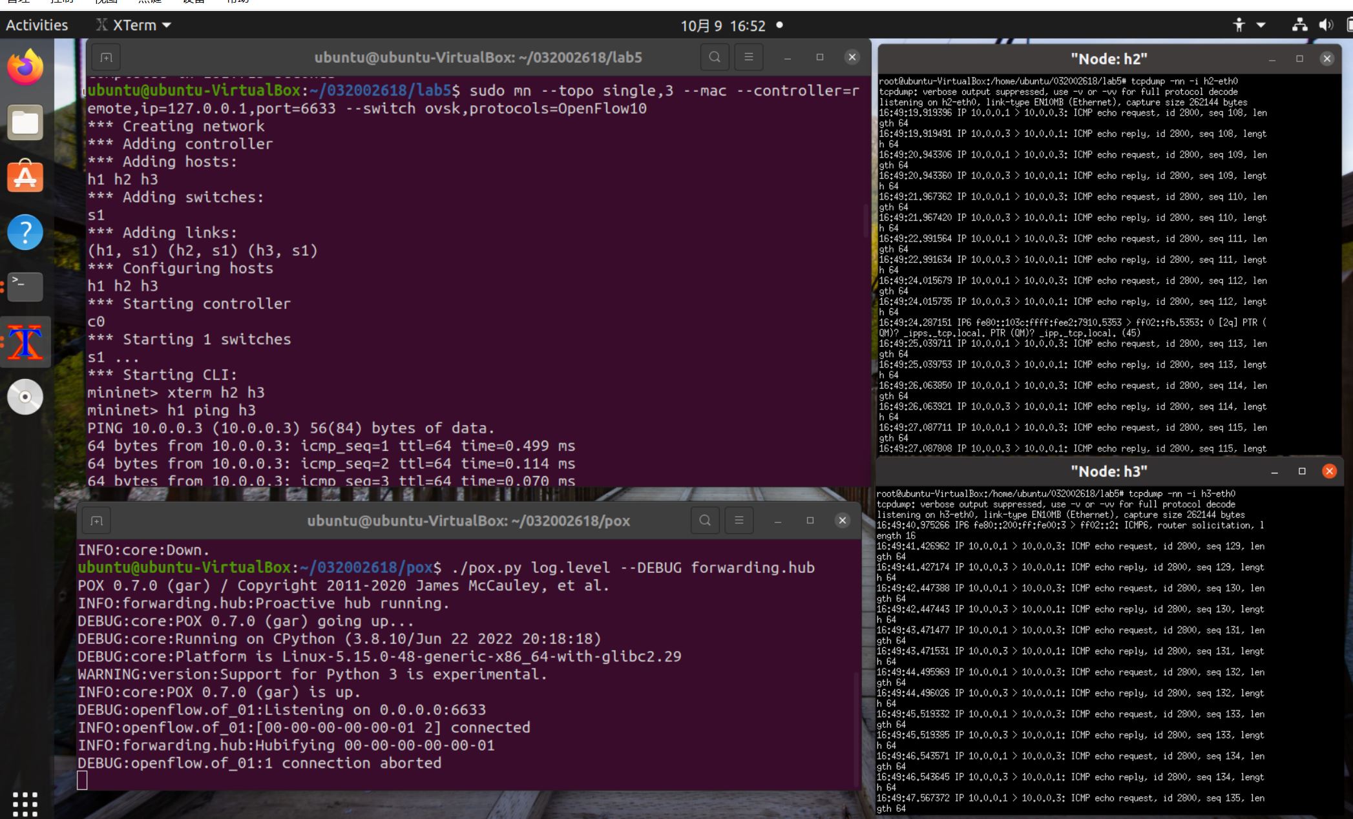Open the Activities overview
The width and height of the screenshot is (1353, 819).
coord(37,25)
